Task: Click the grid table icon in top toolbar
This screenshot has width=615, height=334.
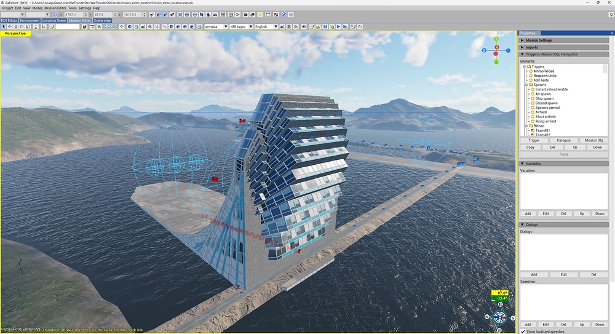Action: (x=231, y=15)
